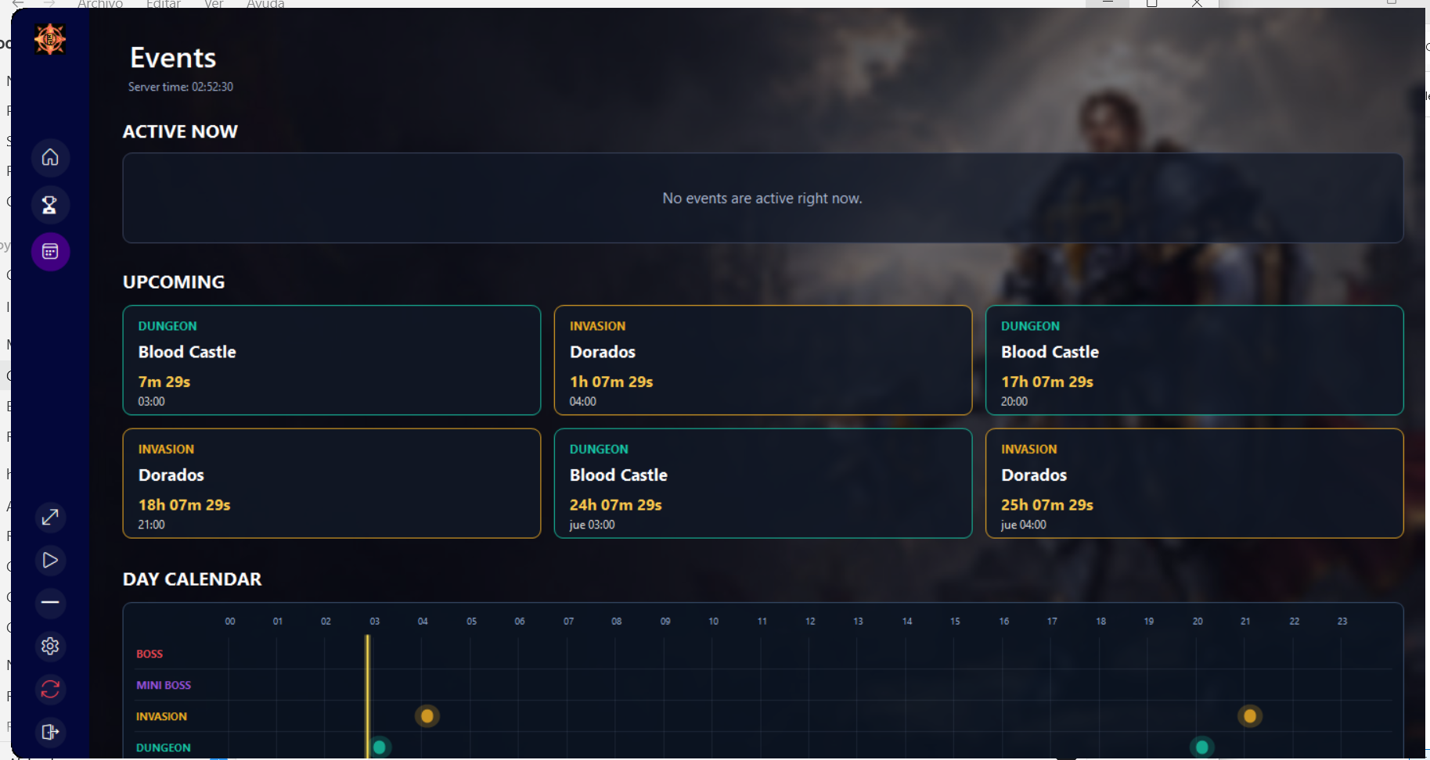Open the Blood Castle 03:00 dungeon card
Screen dimensions: 1430x760
pyautogui.click(x=332, y=360)
